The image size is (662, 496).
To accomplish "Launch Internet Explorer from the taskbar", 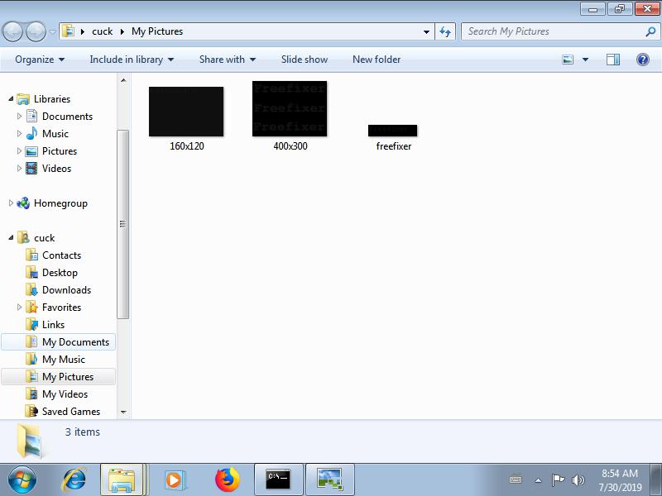I will (74, 479).
